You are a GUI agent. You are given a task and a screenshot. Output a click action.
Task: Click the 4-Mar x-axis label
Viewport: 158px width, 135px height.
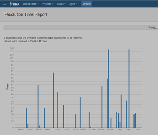83,129
